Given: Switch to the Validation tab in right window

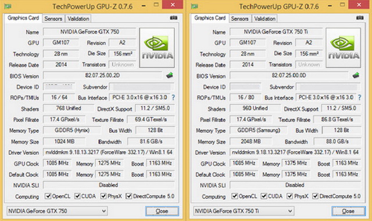Looking at the screenshot, I should 265,19.
